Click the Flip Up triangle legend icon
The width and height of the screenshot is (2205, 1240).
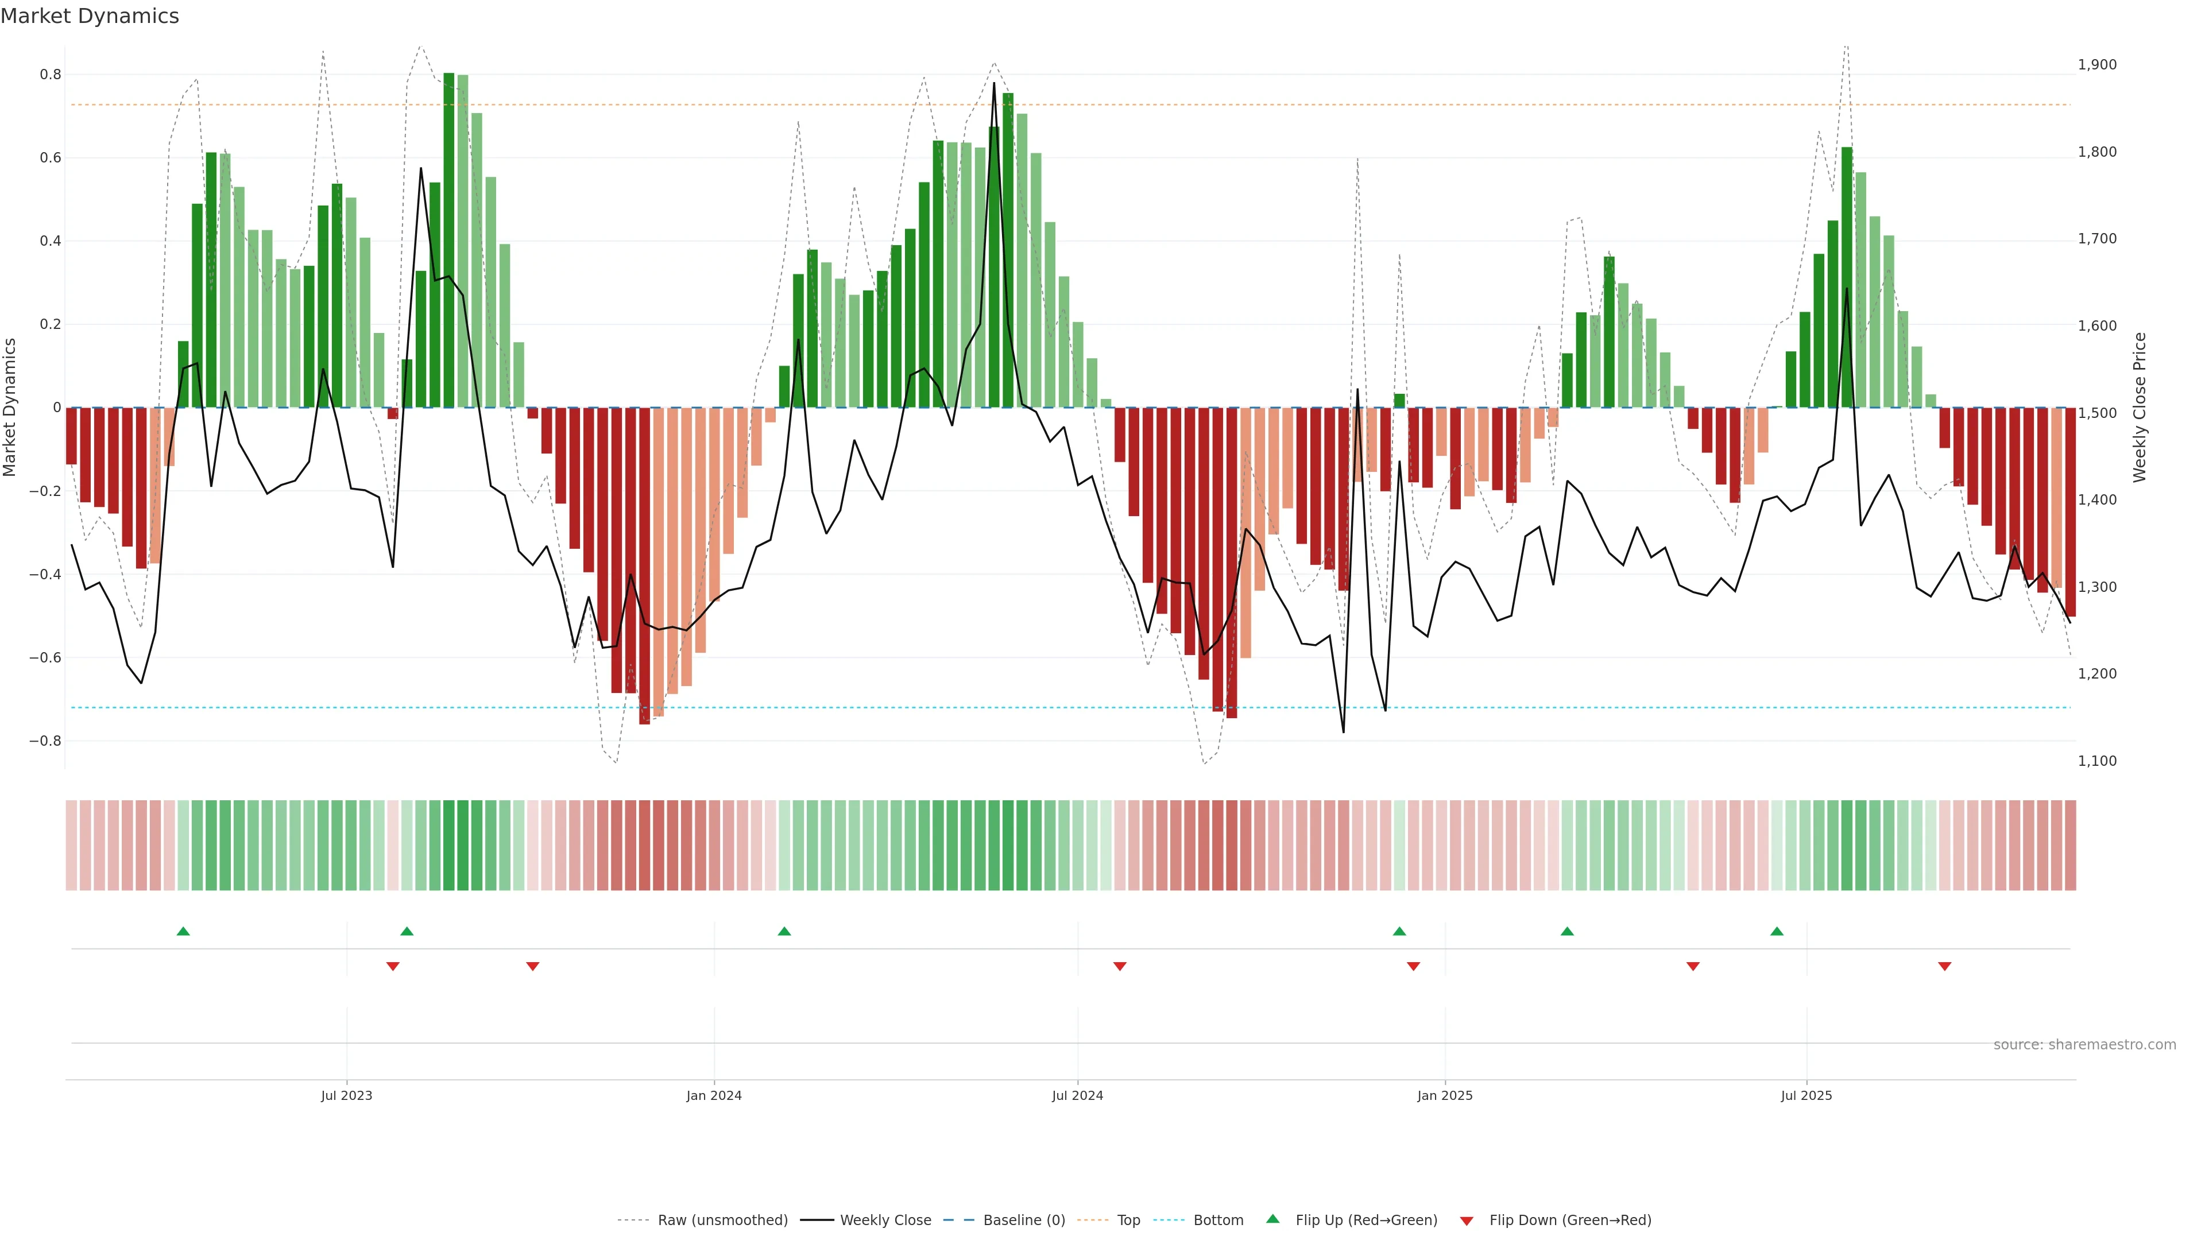tap(1272, 1219)
